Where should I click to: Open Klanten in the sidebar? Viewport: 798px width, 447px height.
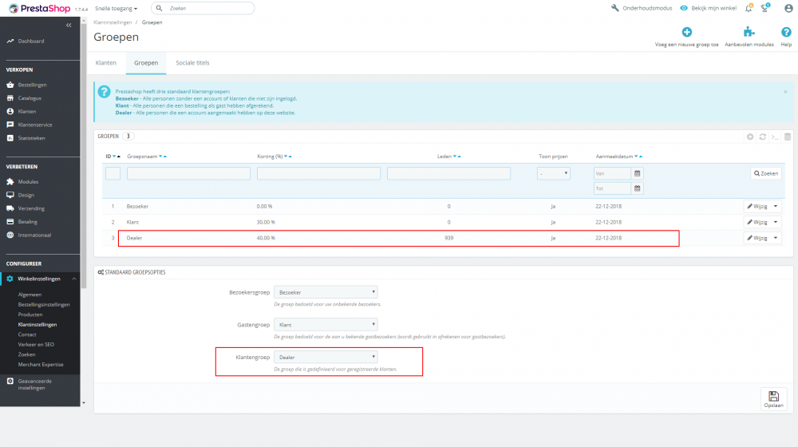pyautogui.click(x=26, y=112)
